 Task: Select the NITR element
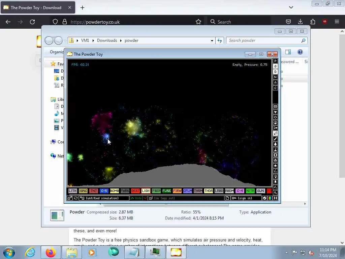pyautogui.click(x=250, y=191)
